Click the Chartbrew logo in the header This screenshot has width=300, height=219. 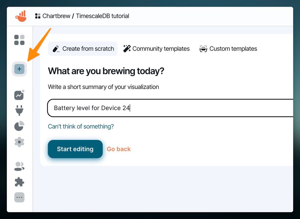click(20, 16)
